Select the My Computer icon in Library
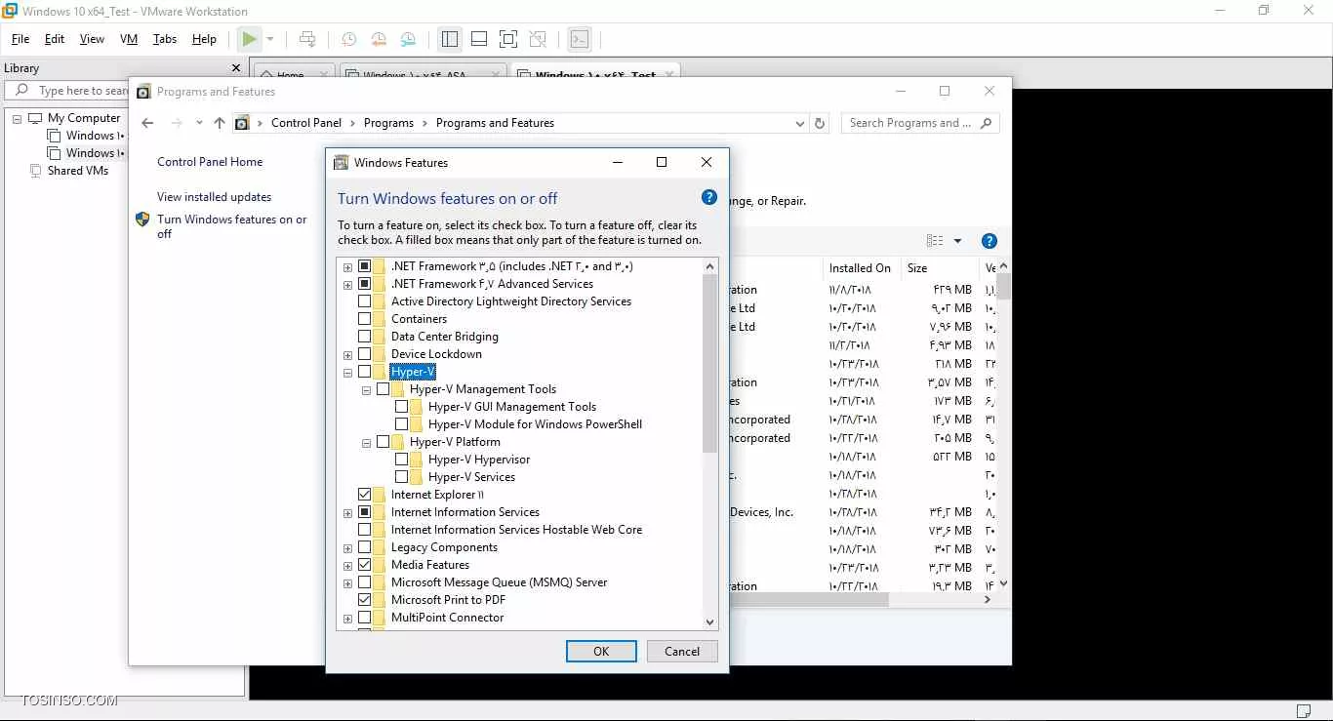This screenshot has width=1333, height=721. click(36, 118)
